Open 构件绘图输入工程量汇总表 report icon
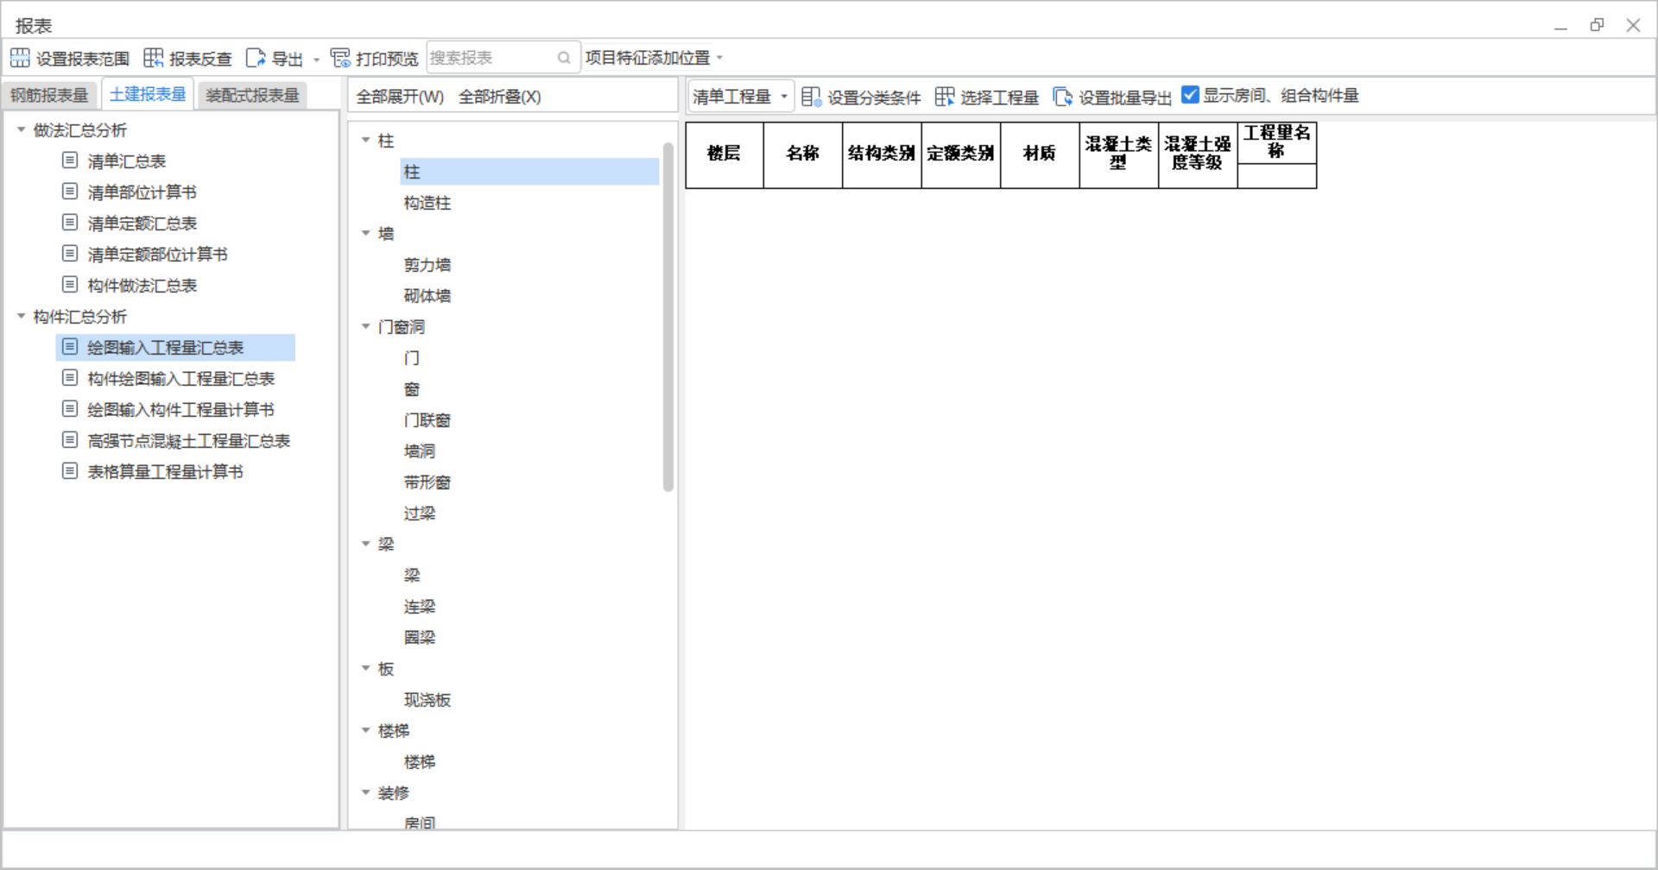 tap(70, 378)
